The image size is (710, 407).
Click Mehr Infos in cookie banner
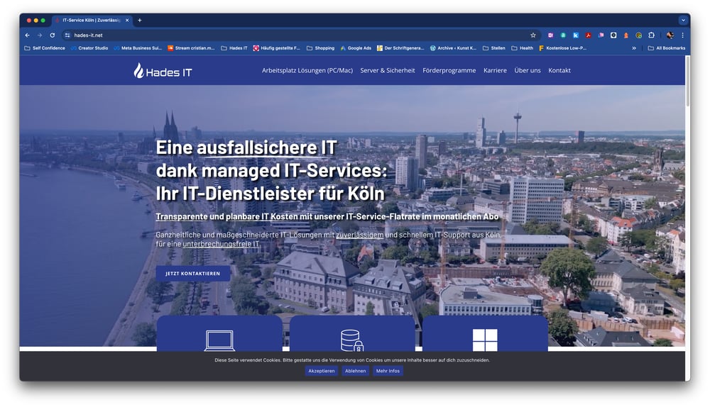tap(388, 371)
